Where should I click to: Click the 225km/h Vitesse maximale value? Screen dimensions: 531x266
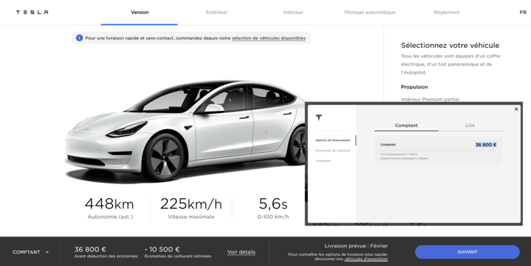pyautogui.click(x=191, y=203)
